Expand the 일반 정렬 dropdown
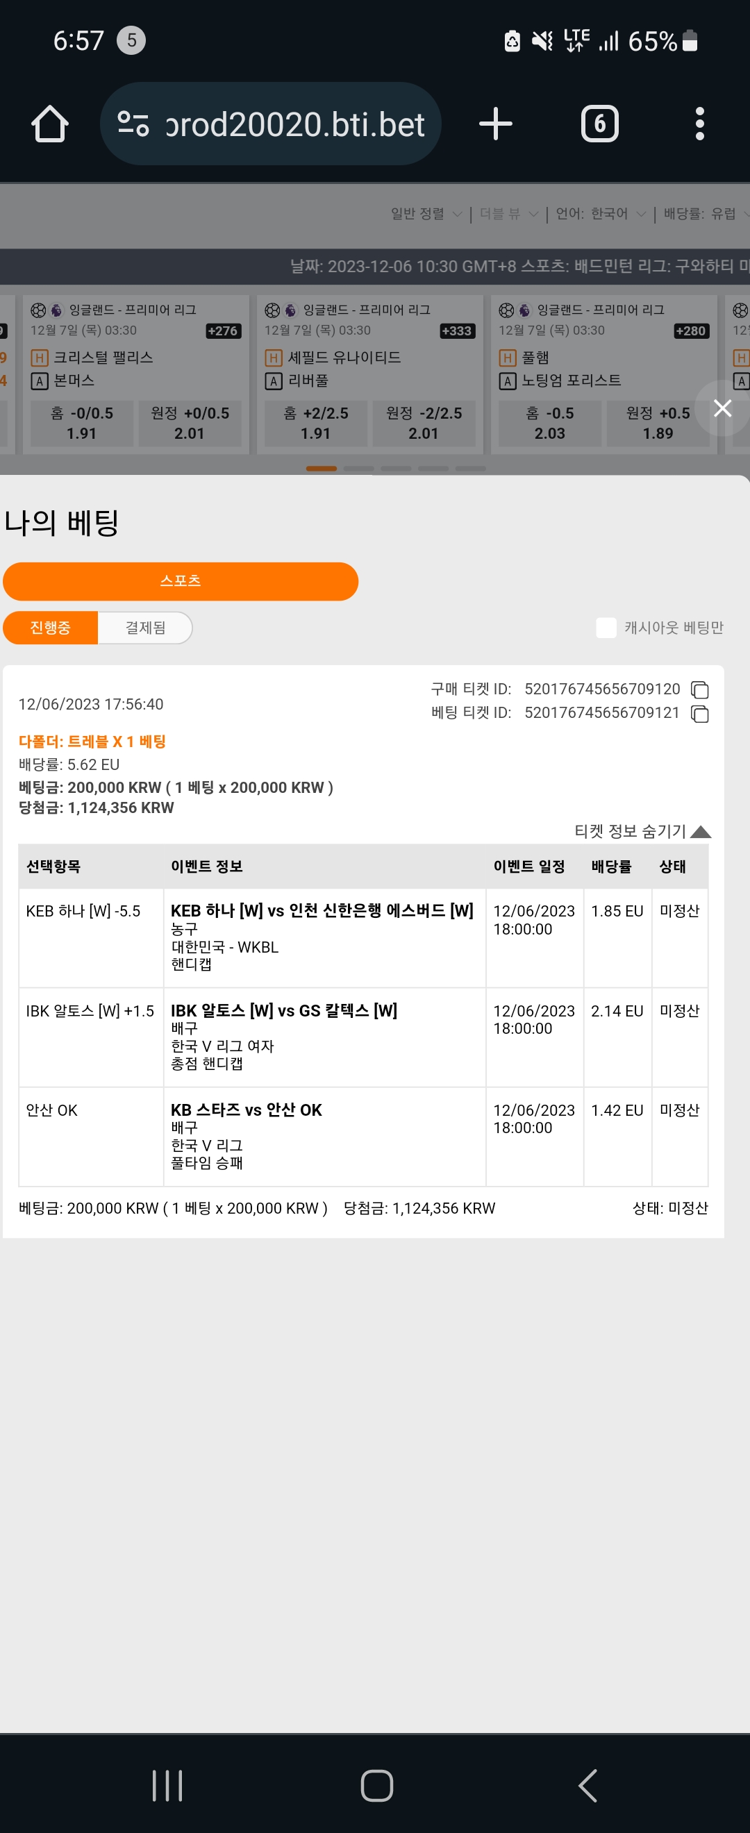750x1833 pixels. click(426, 213)
